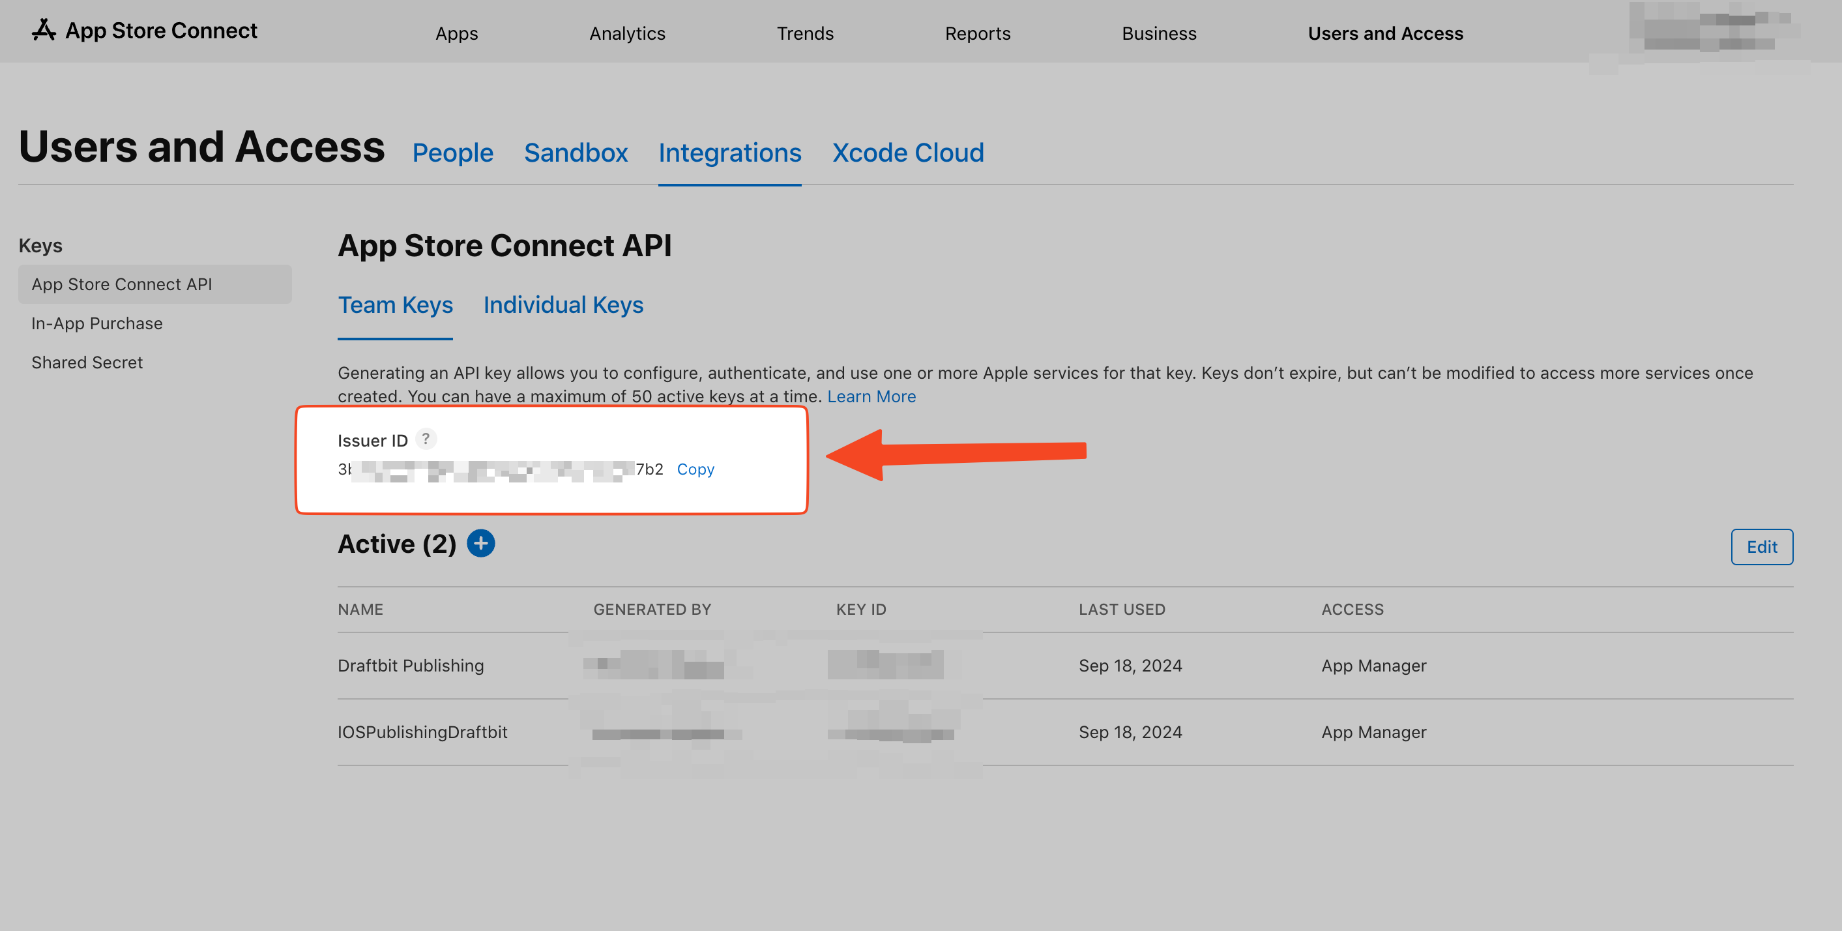This screenshot has height=931, width=1842.
Task: Switch to the Individual Keys tab
Action: click(x=563, y=304)
